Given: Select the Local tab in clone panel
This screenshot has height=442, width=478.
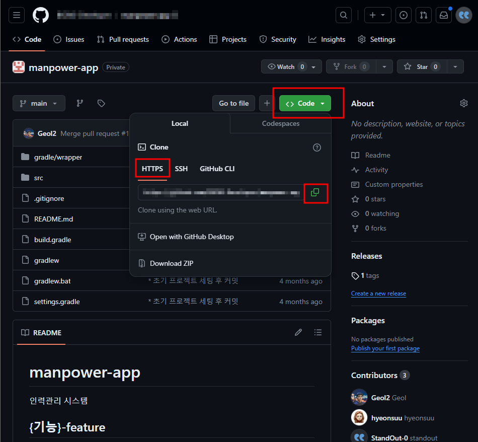Looking at the screenshot, I should [180, 123].
